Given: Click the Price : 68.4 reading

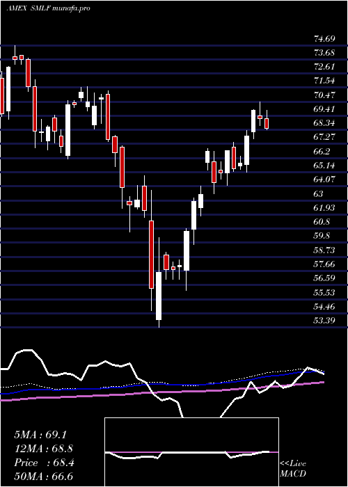Looking at the screenshot, I should coord(44,463).
